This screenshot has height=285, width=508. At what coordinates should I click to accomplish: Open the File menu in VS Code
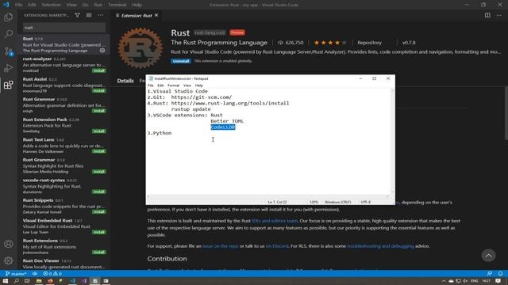[19, 5]
